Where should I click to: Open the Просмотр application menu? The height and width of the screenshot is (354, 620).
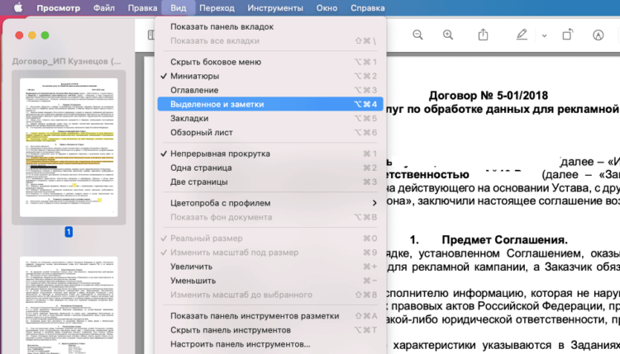58,8
